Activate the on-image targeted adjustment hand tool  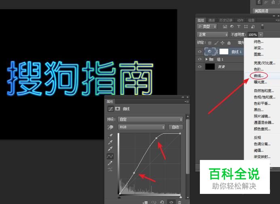(110, 127)
